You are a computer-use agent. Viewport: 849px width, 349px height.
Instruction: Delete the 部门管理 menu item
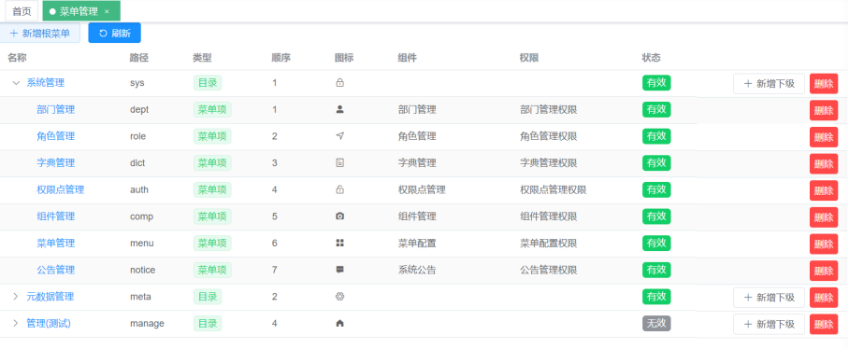(824, 110)
